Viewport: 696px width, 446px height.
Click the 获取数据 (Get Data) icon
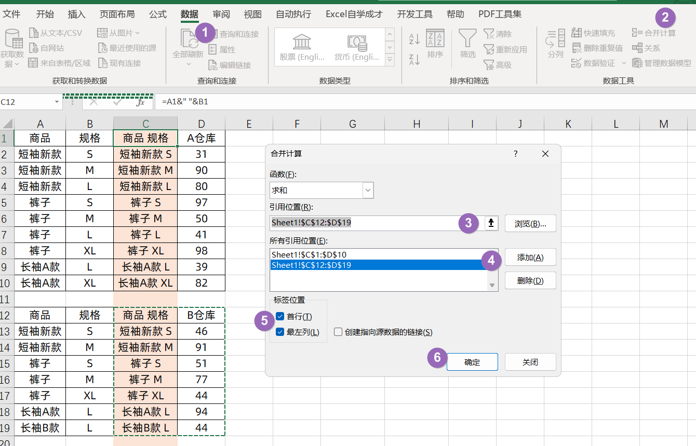pos(13,39)
